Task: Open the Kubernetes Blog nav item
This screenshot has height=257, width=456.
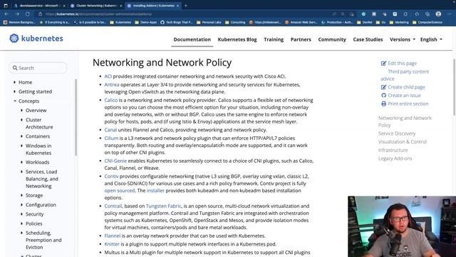Action: point(237,39)
